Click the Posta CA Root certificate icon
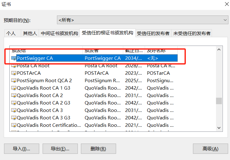Image resolution: width=230 pixels, height=160 pixels. click(14, 66)
